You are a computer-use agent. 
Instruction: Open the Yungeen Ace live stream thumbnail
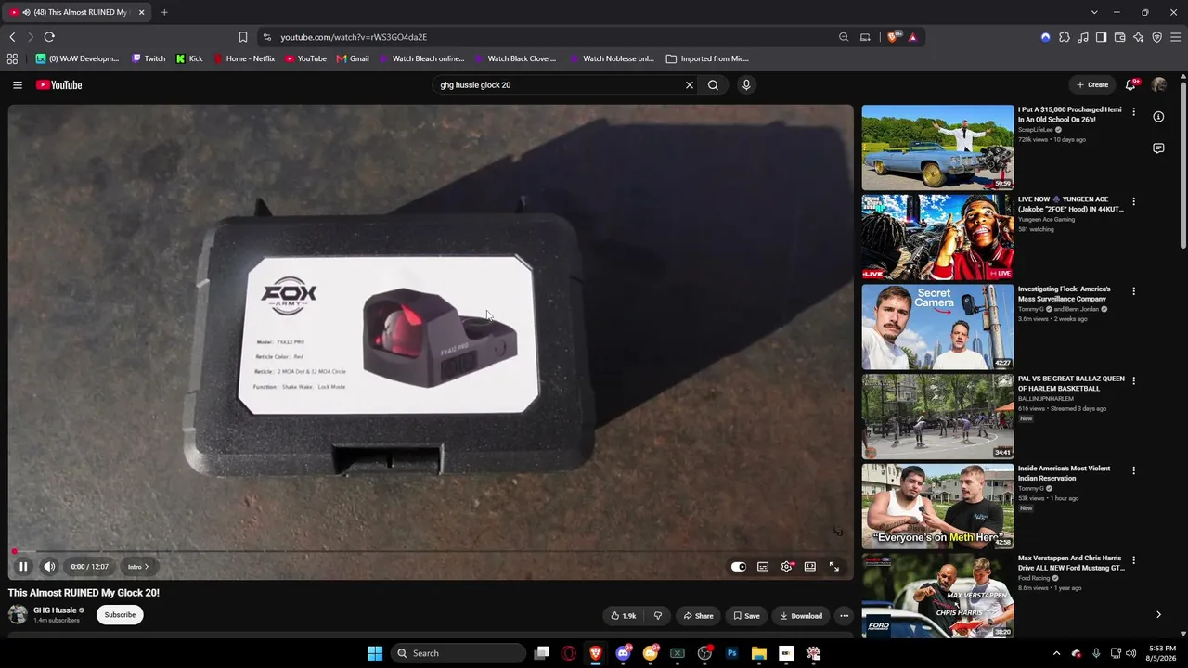[937, 238]
